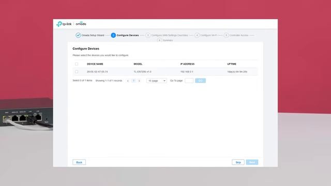331x186 pixels.
Task: Open the Controller Access step
Action: 236,35
